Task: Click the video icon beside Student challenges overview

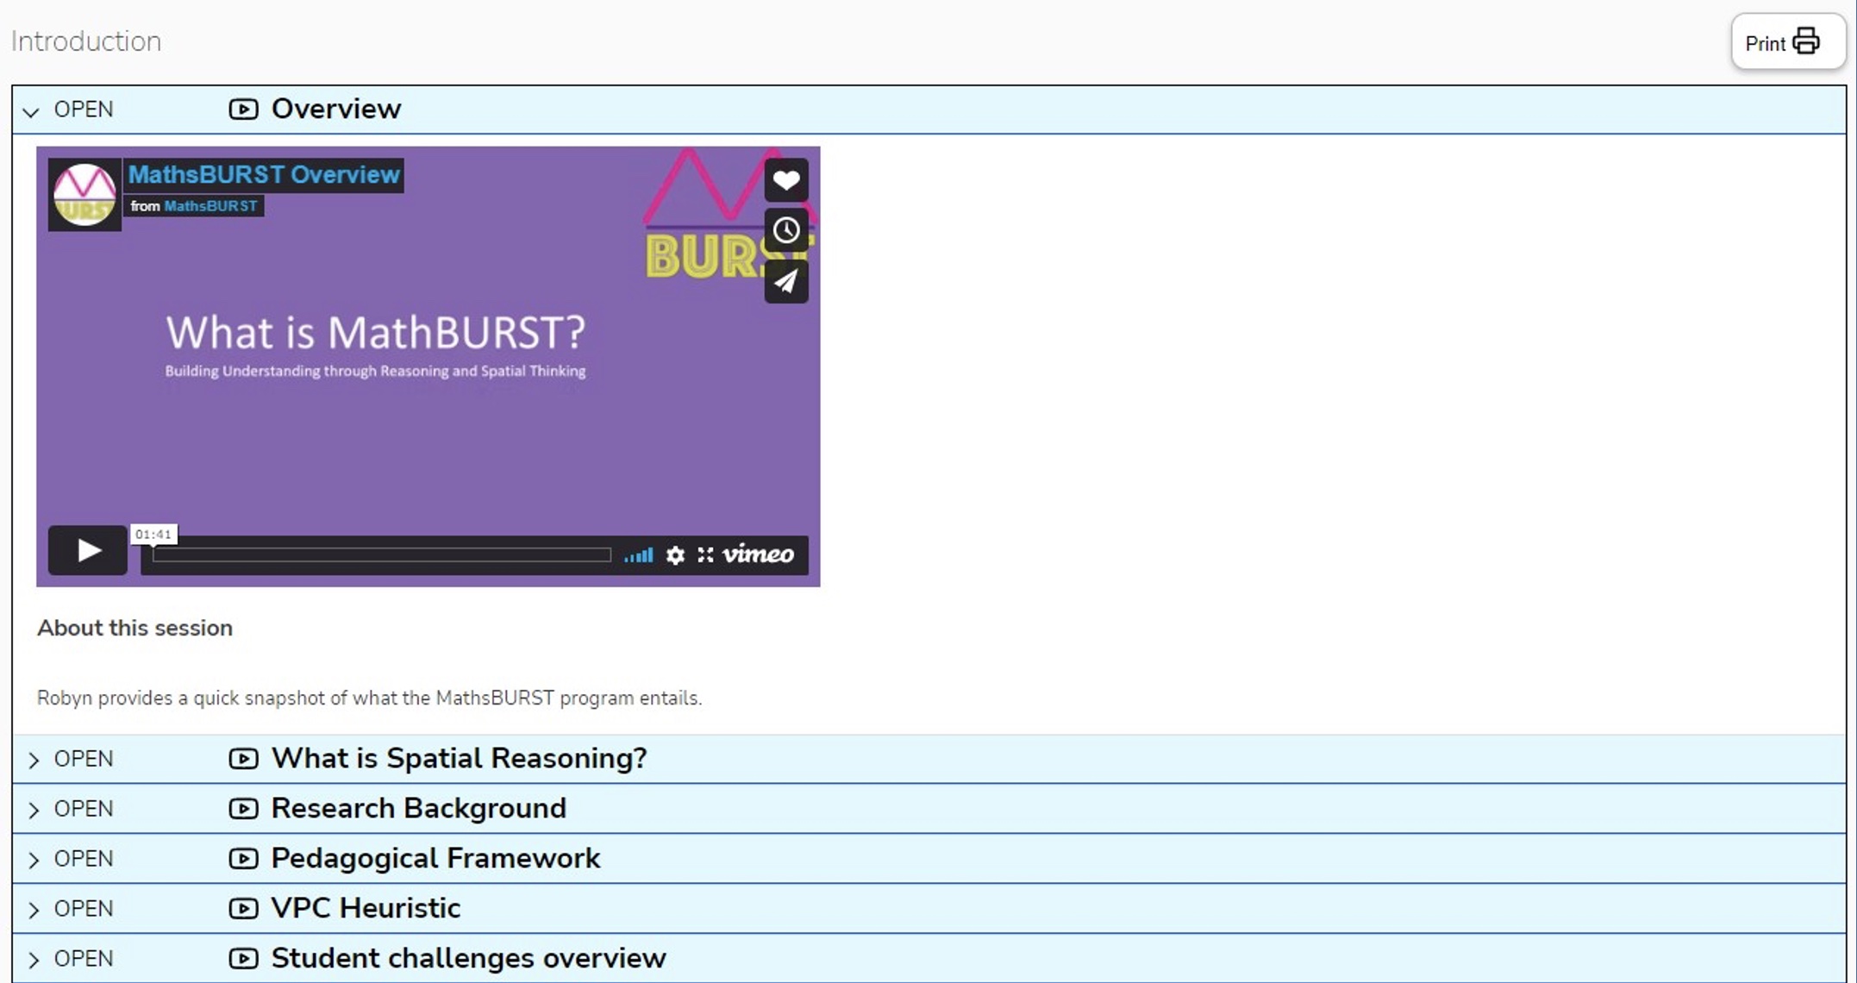Action: [243, 959]
